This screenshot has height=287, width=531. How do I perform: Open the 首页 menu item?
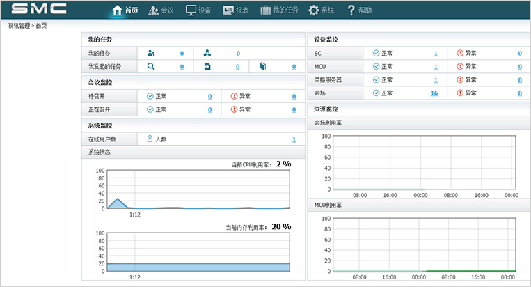[x=132, y=10]
